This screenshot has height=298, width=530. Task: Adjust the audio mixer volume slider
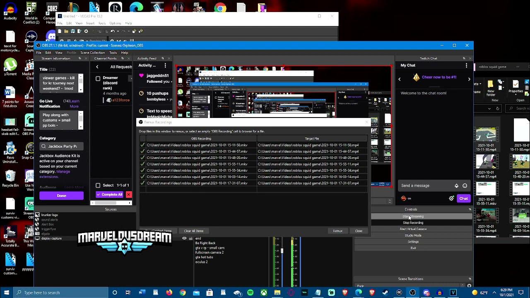click(282, 250)
